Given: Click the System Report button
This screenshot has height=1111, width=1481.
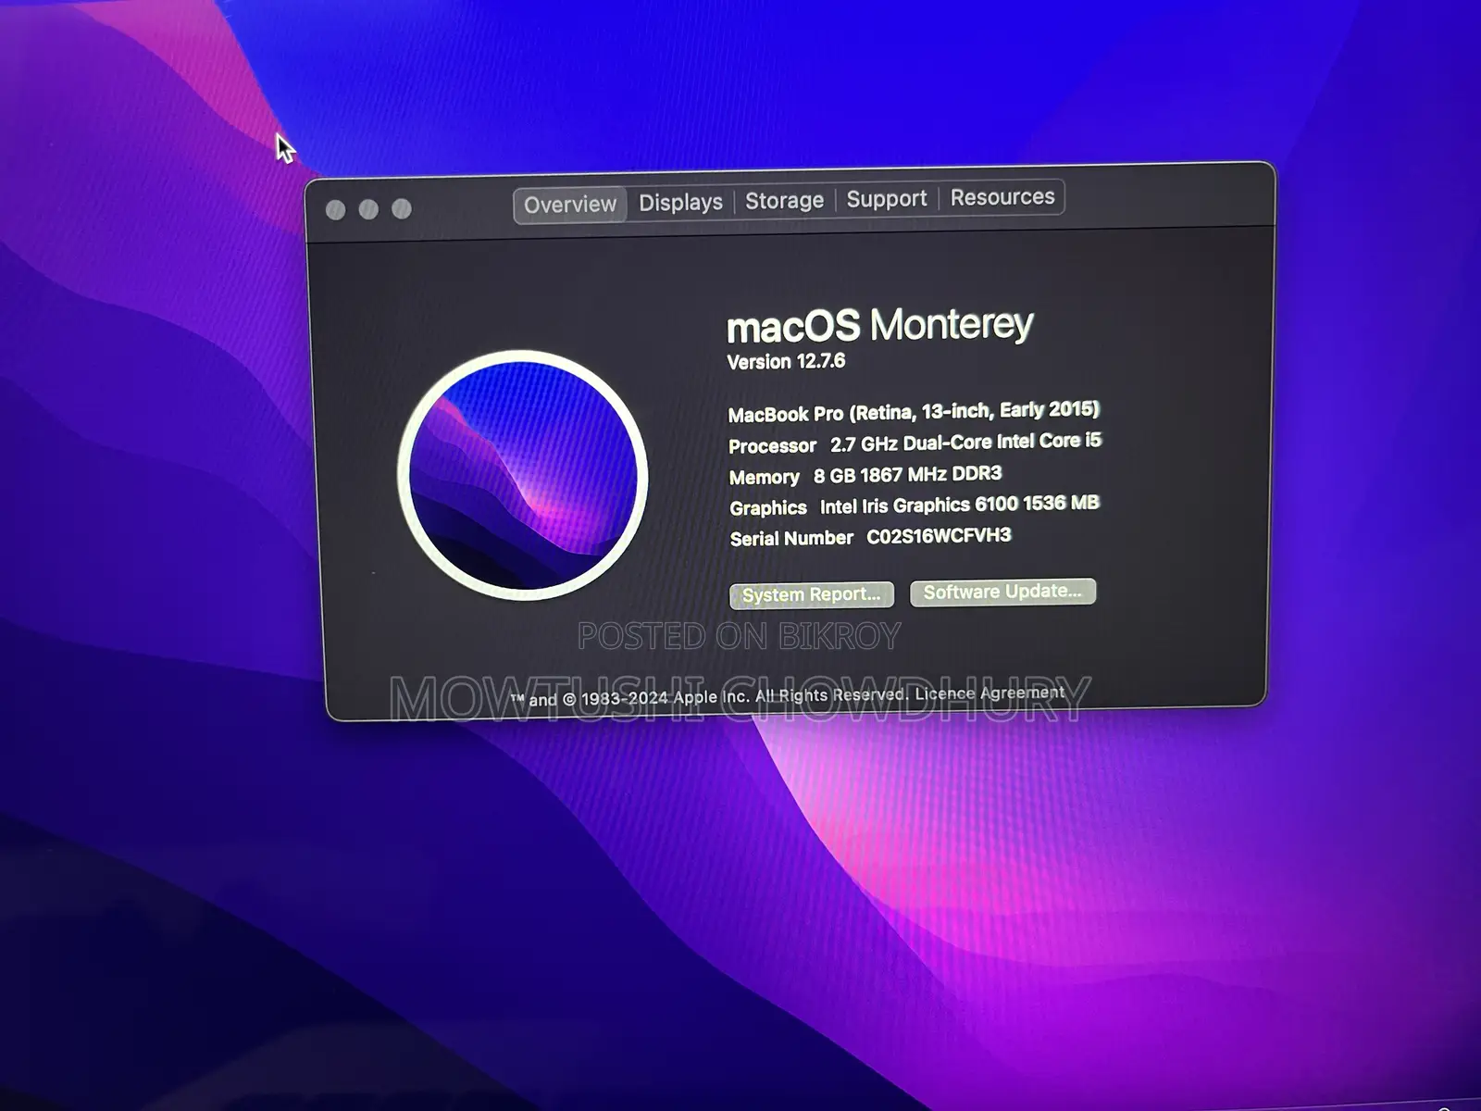Looking at the screenshot, I should click(x=812, y=594).
